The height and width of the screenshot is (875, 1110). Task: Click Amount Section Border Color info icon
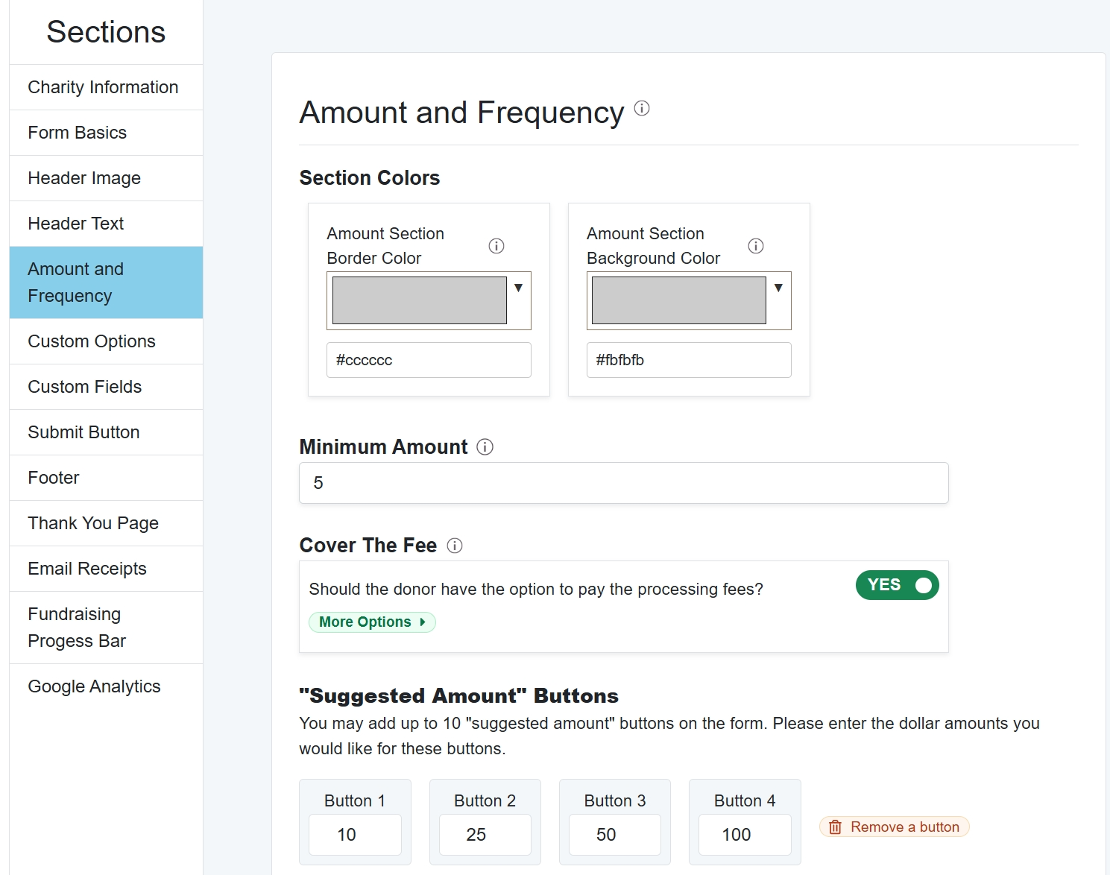496,246
